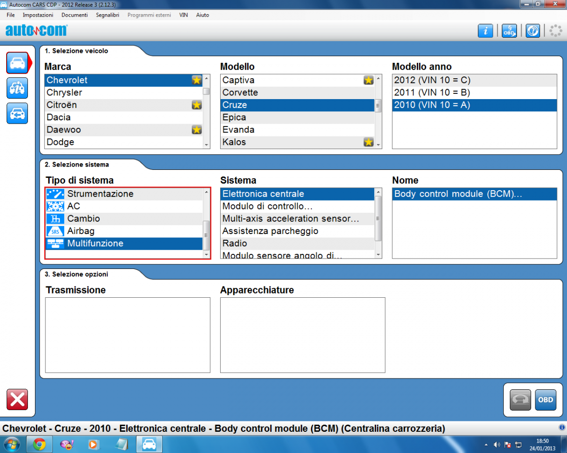Select Chrysler in Marca list
Screen dimensions: 567x453
pos(124,92)
